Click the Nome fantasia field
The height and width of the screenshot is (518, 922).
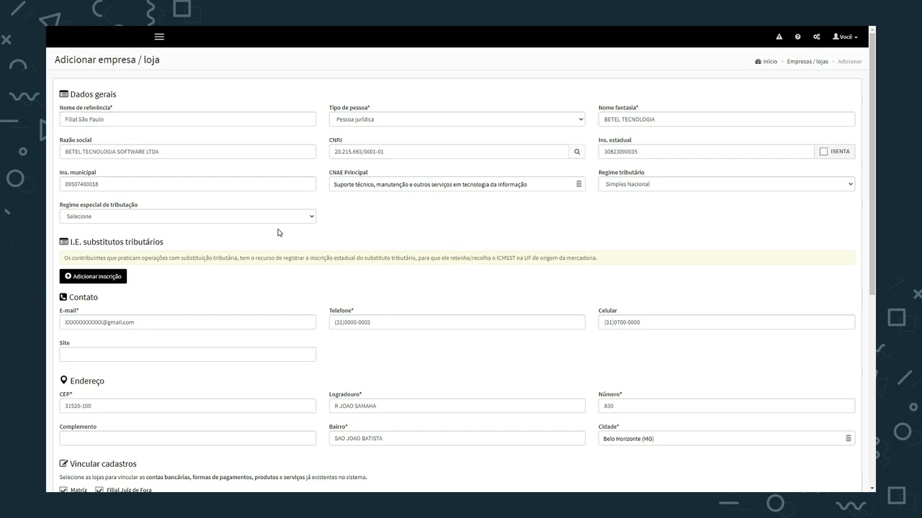(727, 119)
